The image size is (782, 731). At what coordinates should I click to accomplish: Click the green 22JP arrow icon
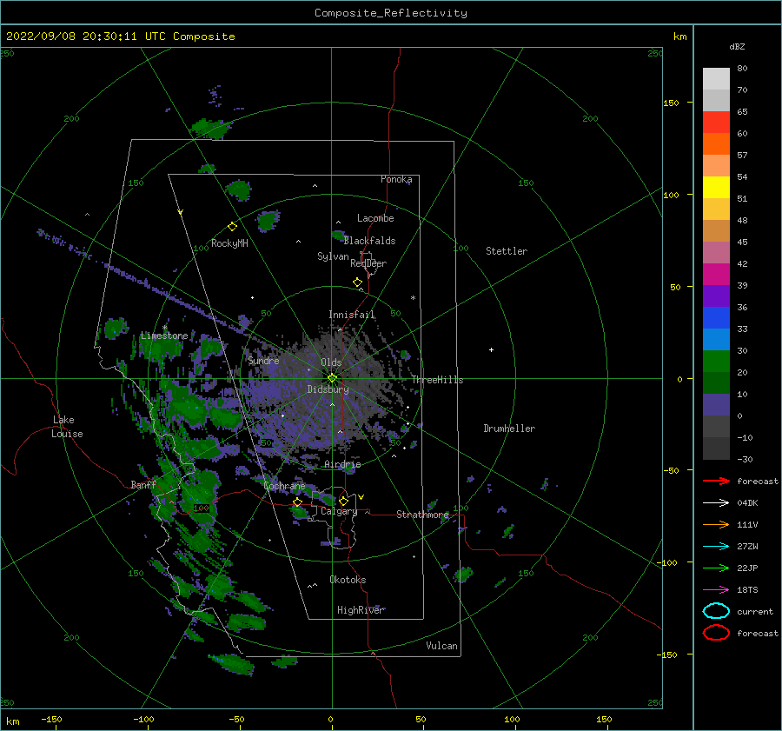click(716, 568)
